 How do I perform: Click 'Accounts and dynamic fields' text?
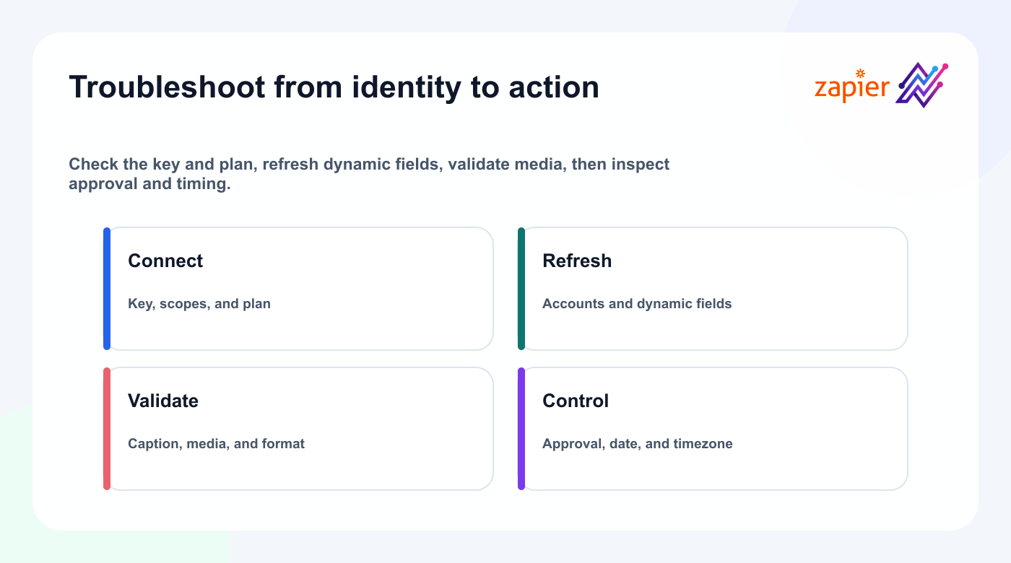click(x=637, y=304)
